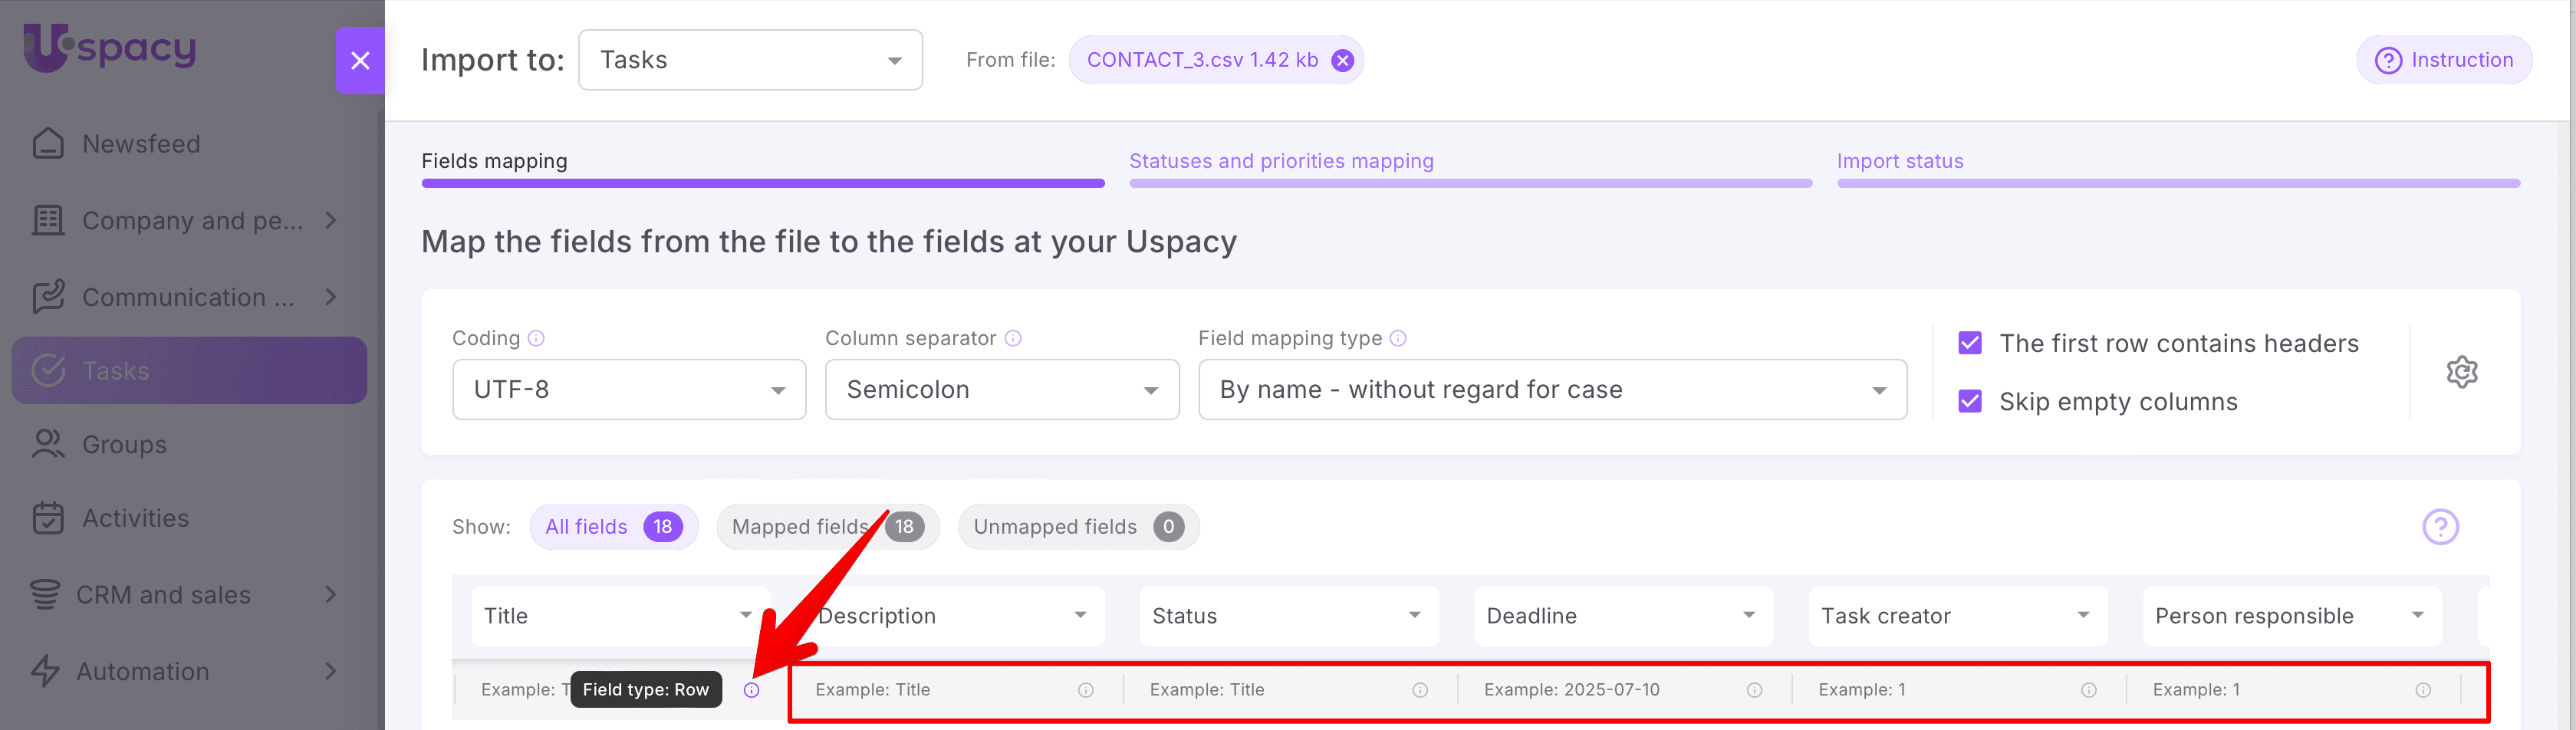Disable 'Skip empty columns'
This screenshot has width=2576, height=730.
tap(1970, 401)
